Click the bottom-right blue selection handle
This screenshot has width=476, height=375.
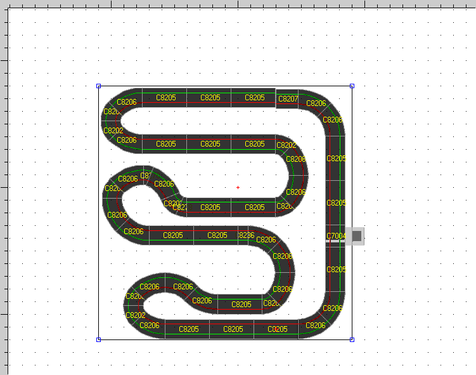[352, 339]
